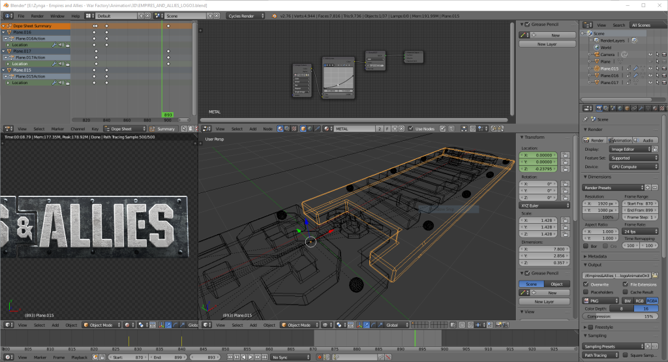Select texture nodes tree type icon
This screenshot has height=362, width=668.
(294, 128)
